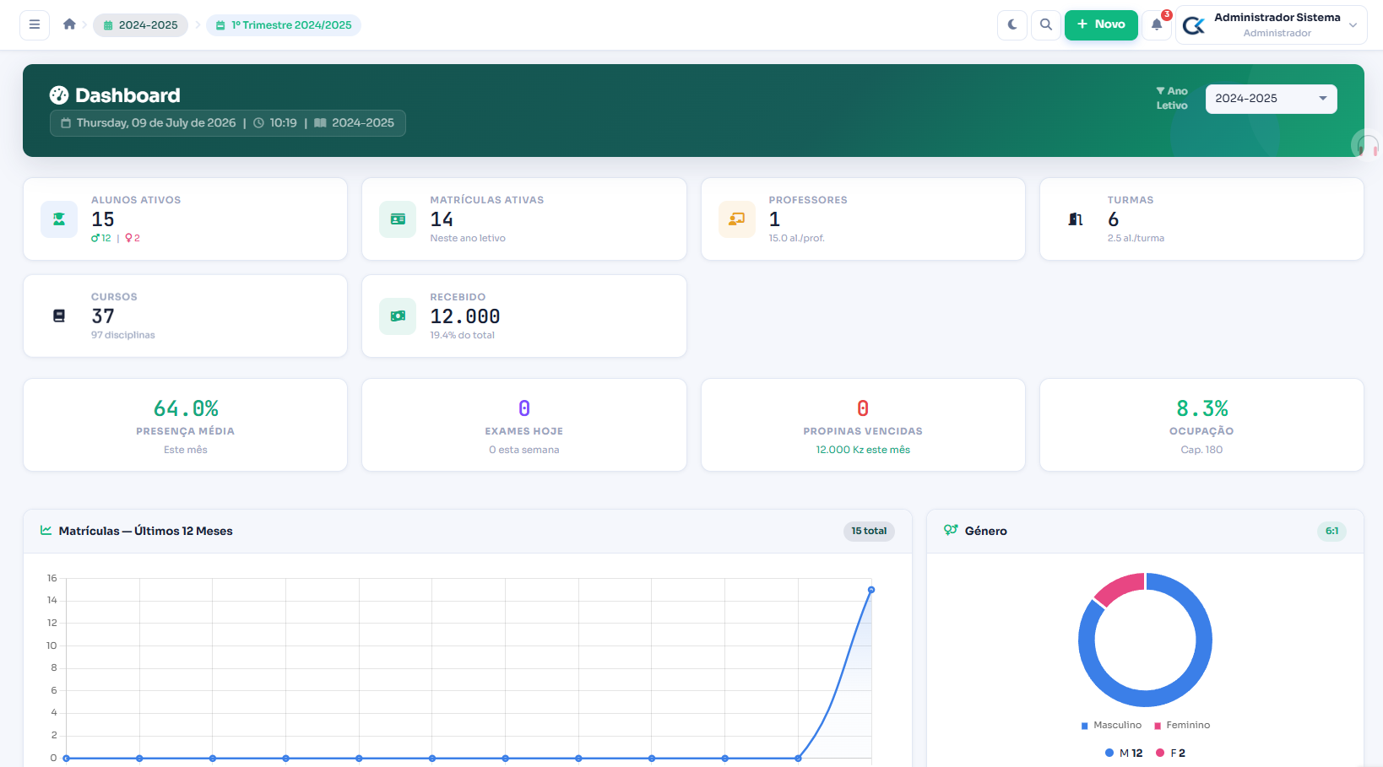Image resolution: width=1383 pixels, height=767 pixels.
Task: Select the 1º Trimestre 2024/2025 breadcrumb
Action: click(284, 25)
